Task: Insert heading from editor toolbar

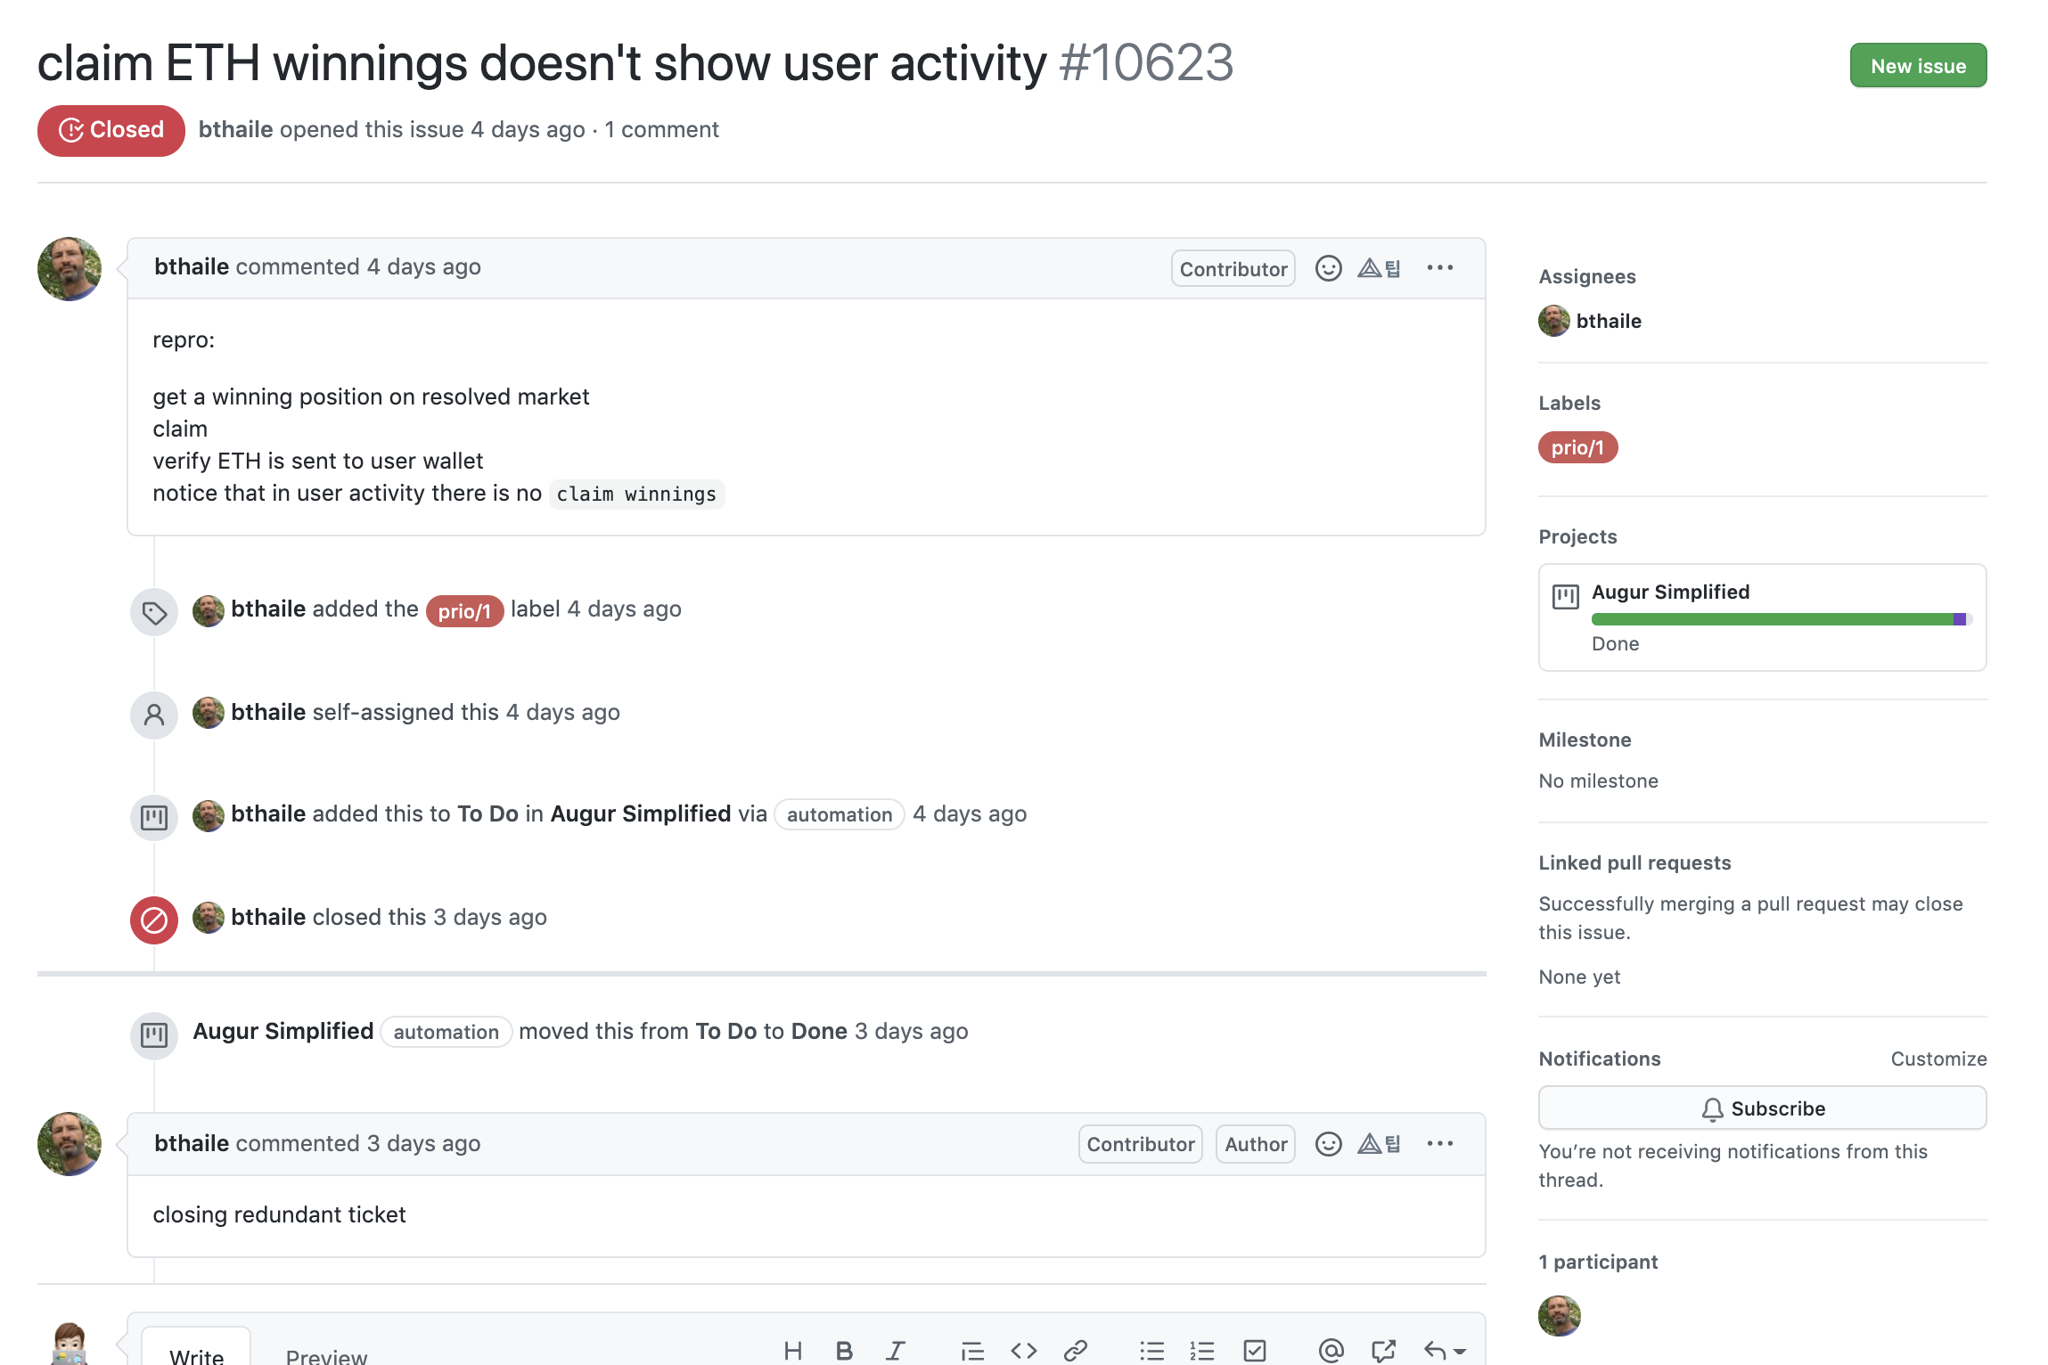Action: tap(792, 1351)
